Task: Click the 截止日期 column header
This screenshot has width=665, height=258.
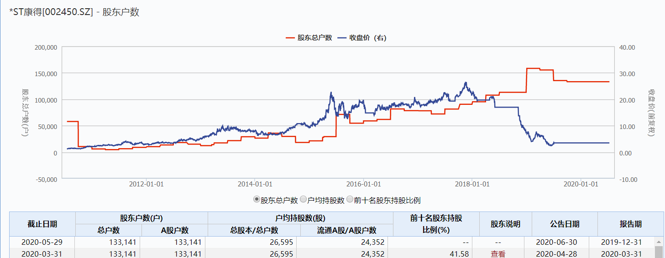Action: 42,224
